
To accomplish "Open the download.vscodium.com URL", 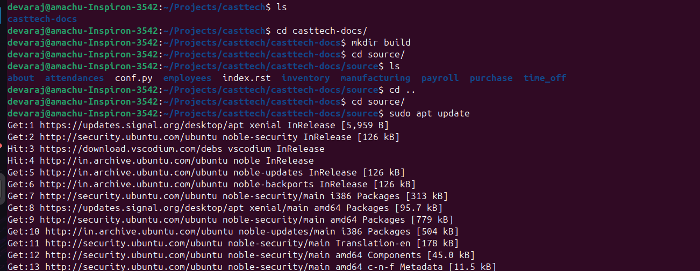I will pos(131,149).
